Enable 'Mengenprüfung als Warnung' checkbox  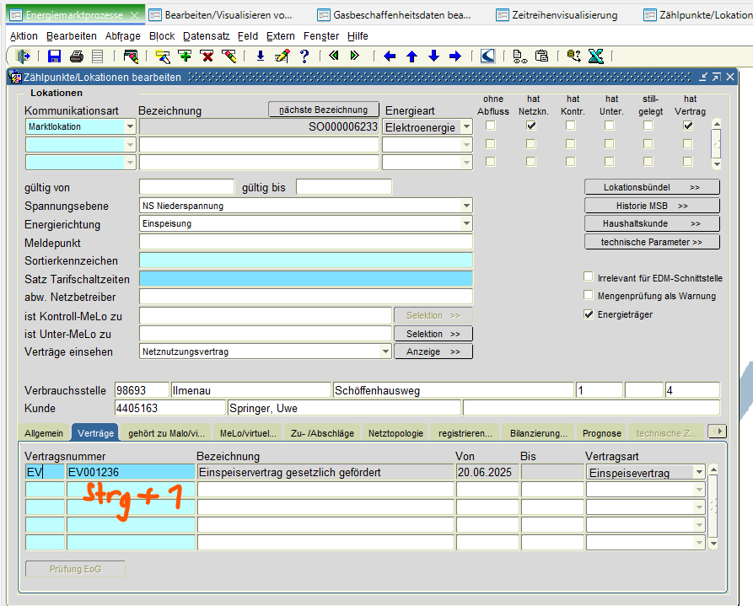[x=589, y=296]
